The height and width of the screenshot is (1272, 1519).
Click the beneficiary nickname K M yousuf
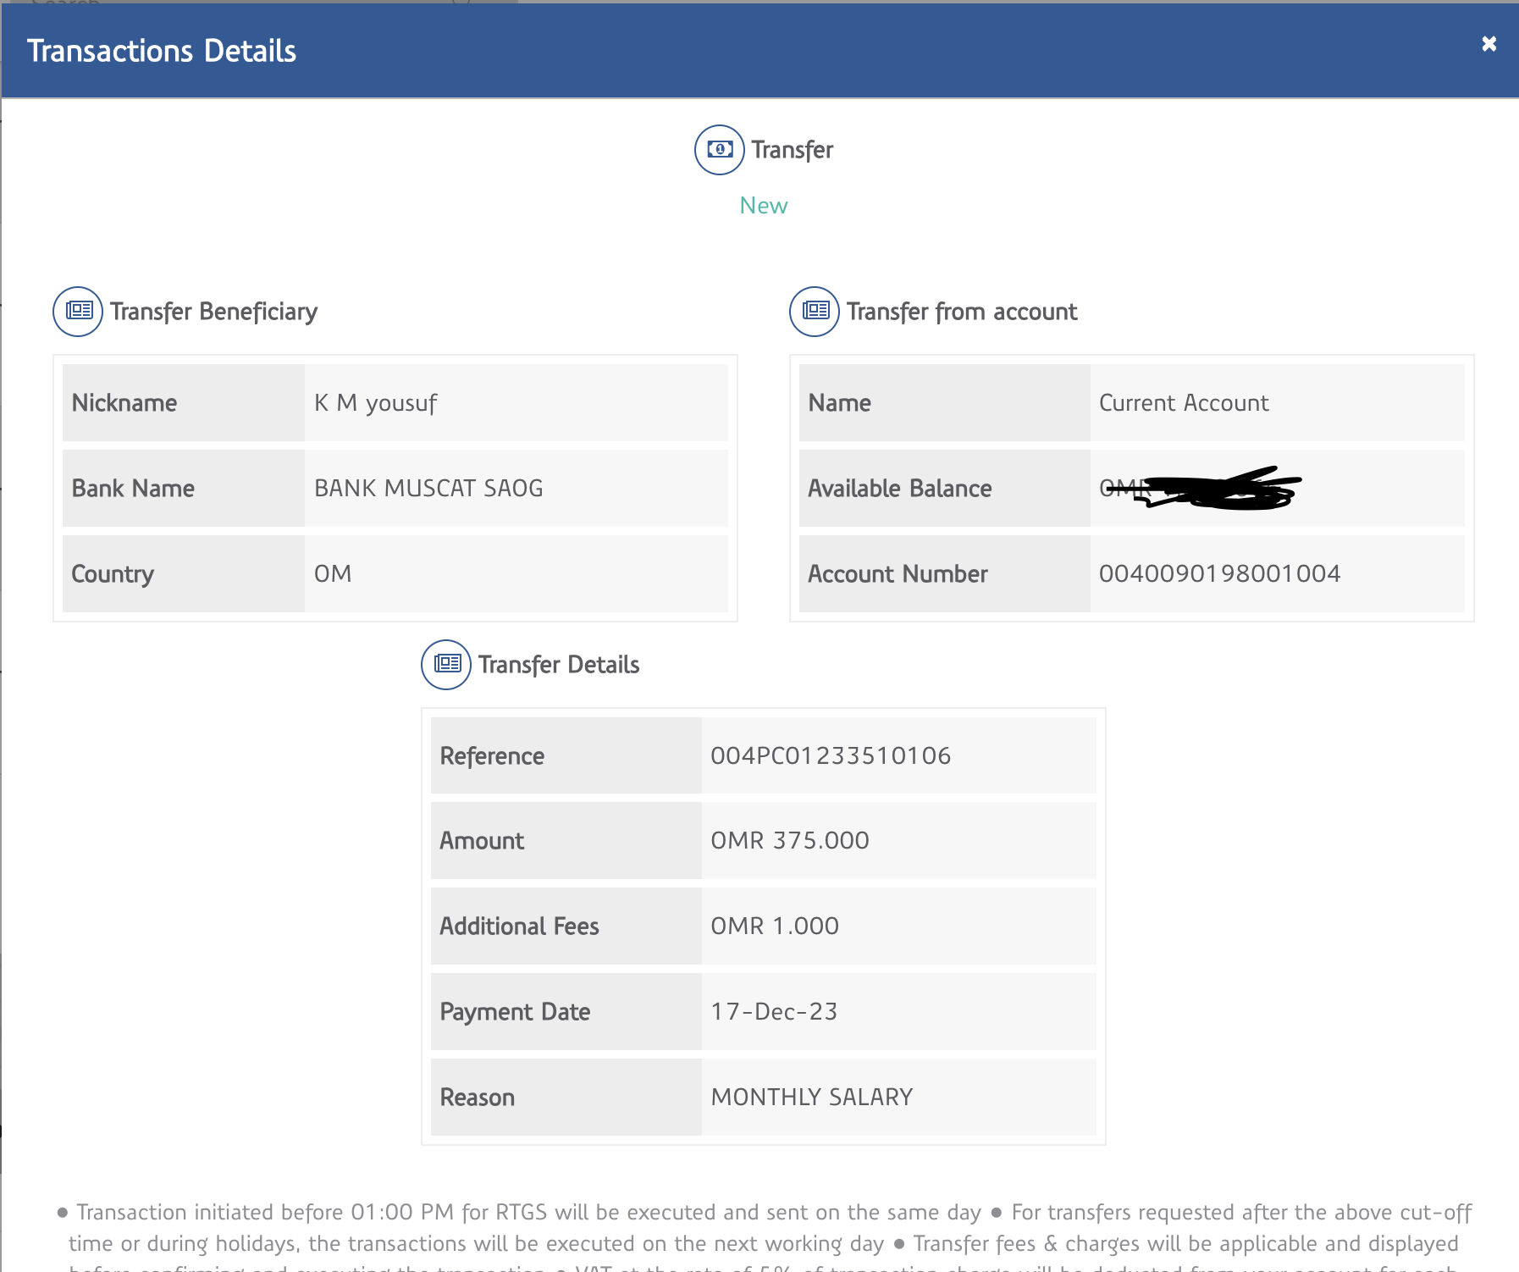click(375, 403)
